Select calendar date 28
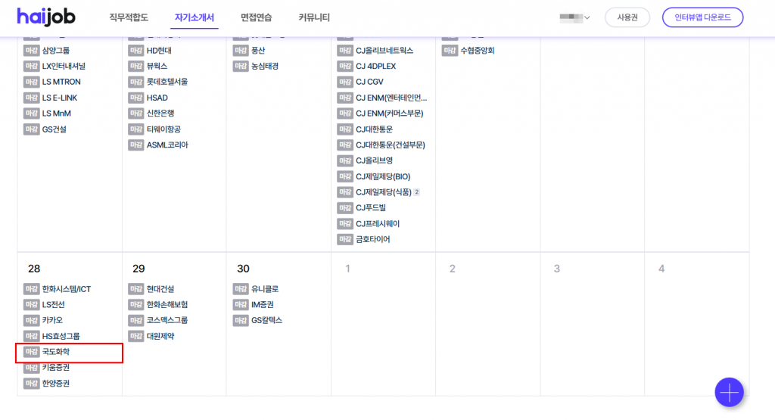 click(x=34, y=269)
